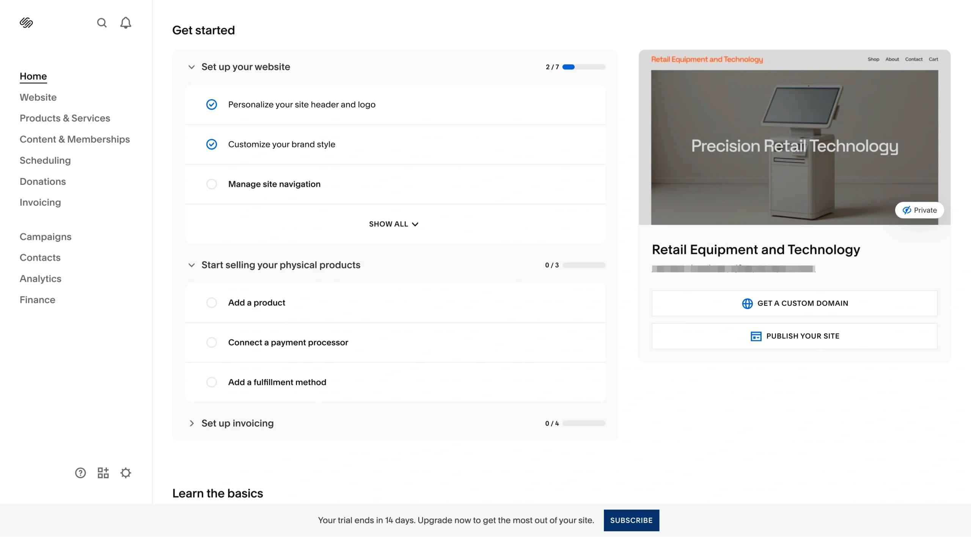Image resolution: width=971 pixels, height=537 pixels.
Task: Switch to Products & Services section
Action: point(65,118)
